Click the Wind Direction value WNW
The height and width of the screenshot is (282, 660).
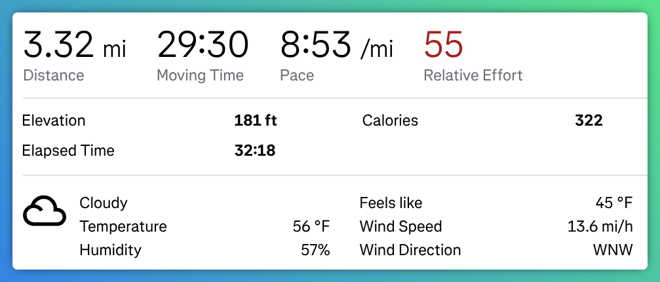612,250
